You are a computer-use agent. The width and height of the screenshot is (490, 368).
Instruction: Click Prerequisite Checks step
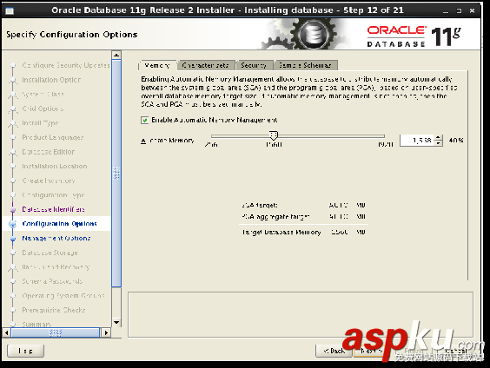(54, 310)
